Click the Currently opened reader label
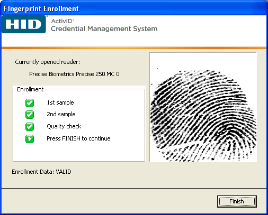Image resolution: width=268 pixels, height=215 pixels. 48,62
